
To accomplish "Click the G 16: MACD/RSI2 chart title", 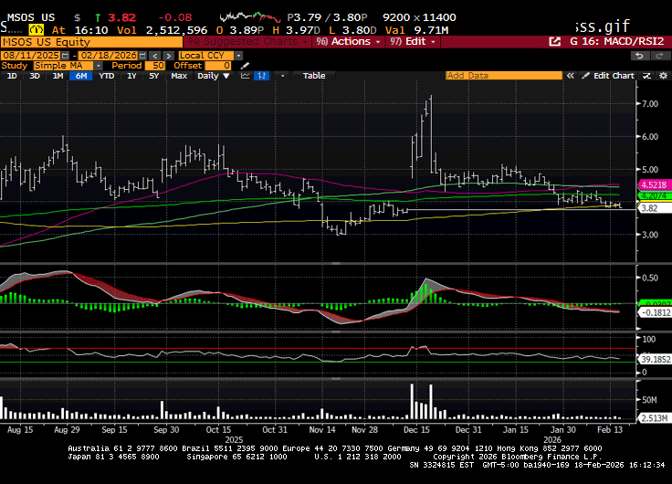I will point(616,42).
